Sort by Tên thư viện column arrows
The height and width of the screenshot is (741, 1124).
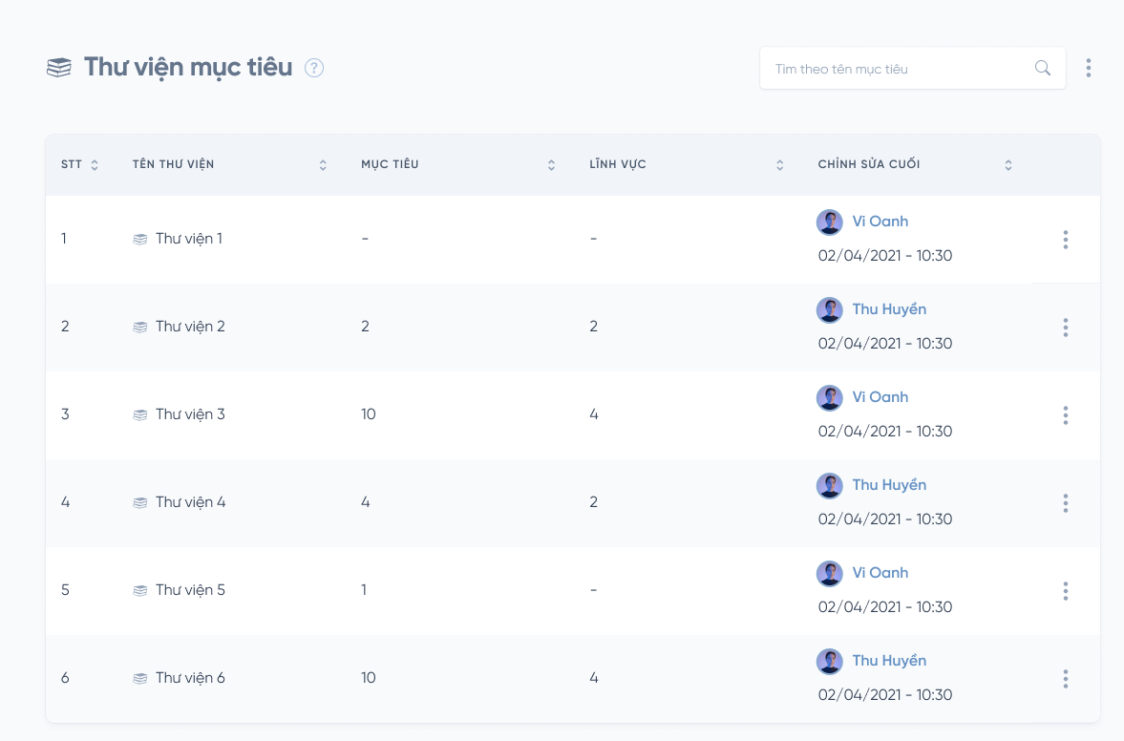[x=323, y=165]
